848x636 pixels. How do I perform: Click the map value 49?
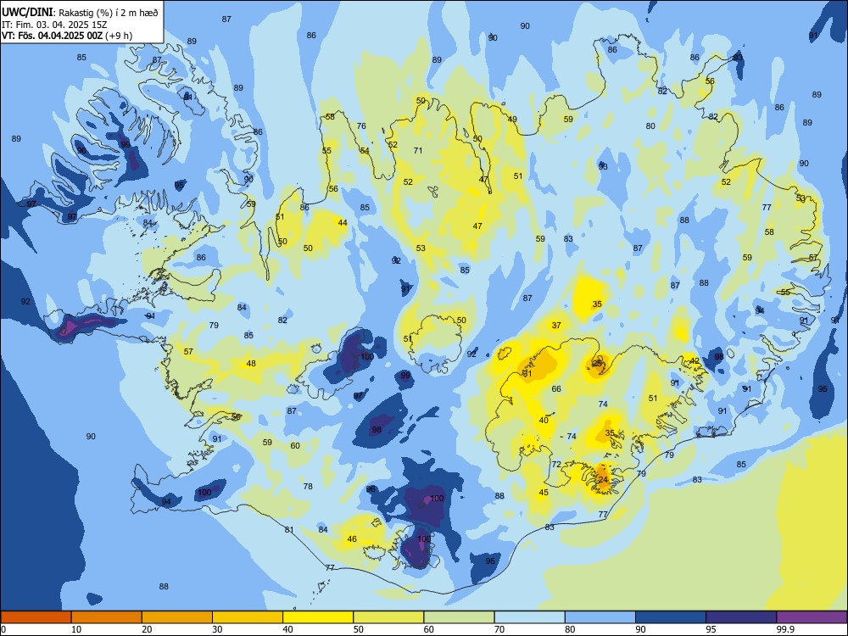coord(512,120)
